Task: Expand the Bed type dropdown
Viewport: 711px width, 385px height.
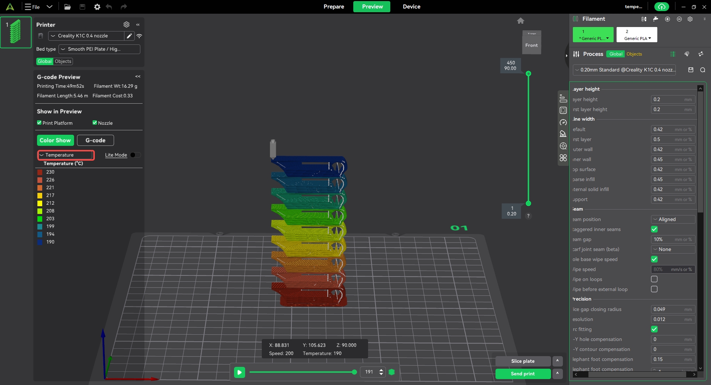Action: coord(99,49)
